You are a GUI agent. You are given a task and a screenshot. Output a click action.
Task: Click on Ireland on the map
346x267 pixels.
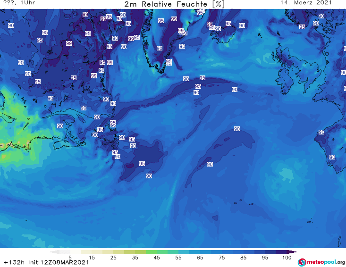point(284,81)
